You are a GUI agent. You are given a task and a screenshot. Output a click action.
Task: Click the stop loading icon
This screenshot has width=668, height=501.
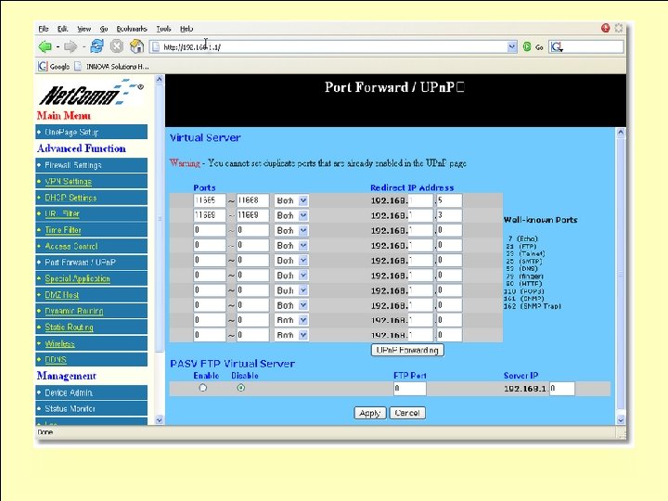point(116,46)
